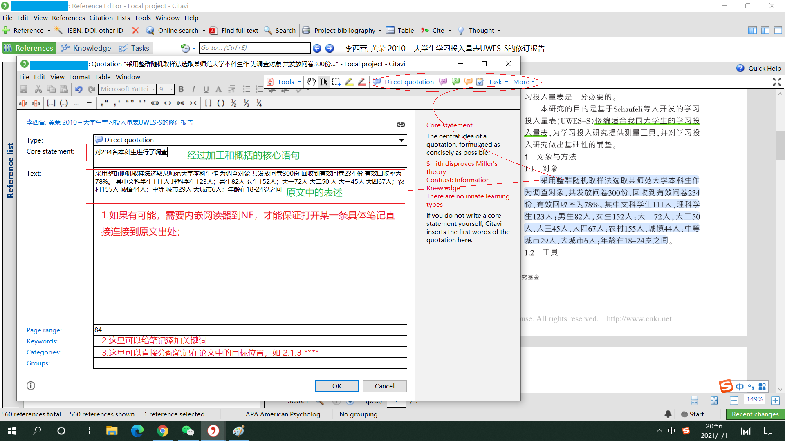
Task: Click the Redo arrow icon
Action: (92, 89)
